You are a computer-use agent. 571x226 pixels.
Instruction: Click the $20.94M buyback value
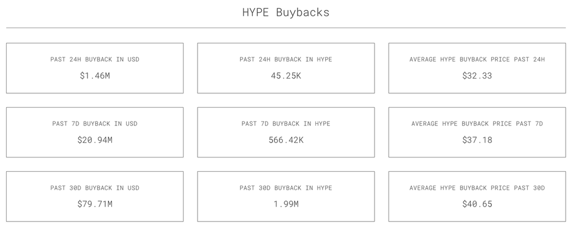(95, 140)
